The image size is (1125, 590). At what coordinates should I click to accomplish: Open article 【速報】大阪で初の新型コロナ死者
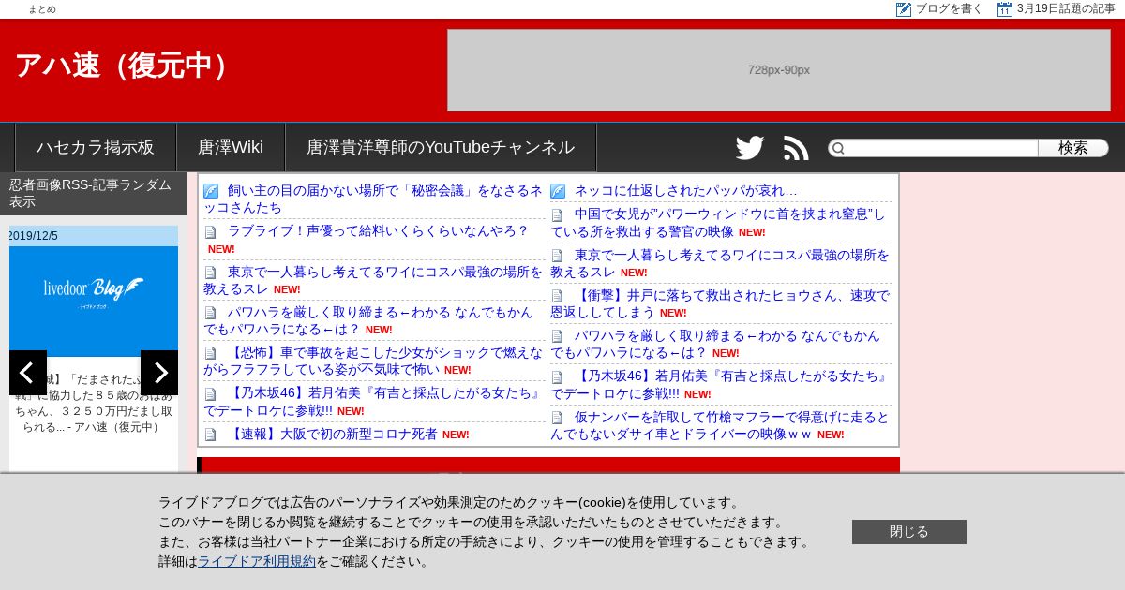[x=333, y=434]
